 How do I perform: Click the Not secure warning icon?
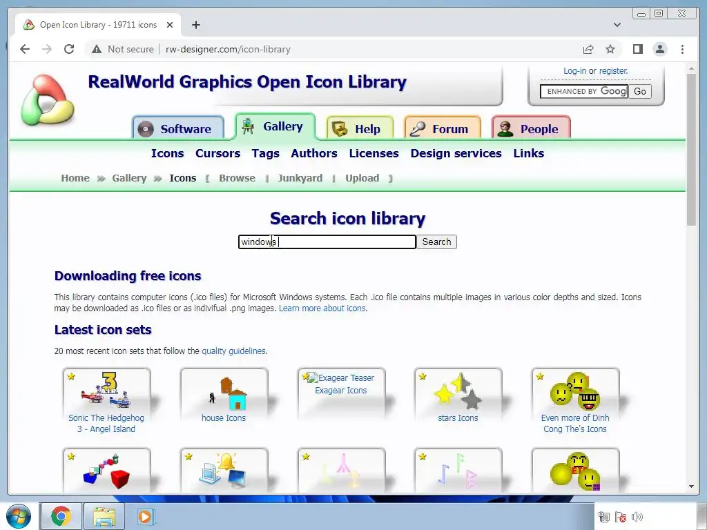coord(97,49)
